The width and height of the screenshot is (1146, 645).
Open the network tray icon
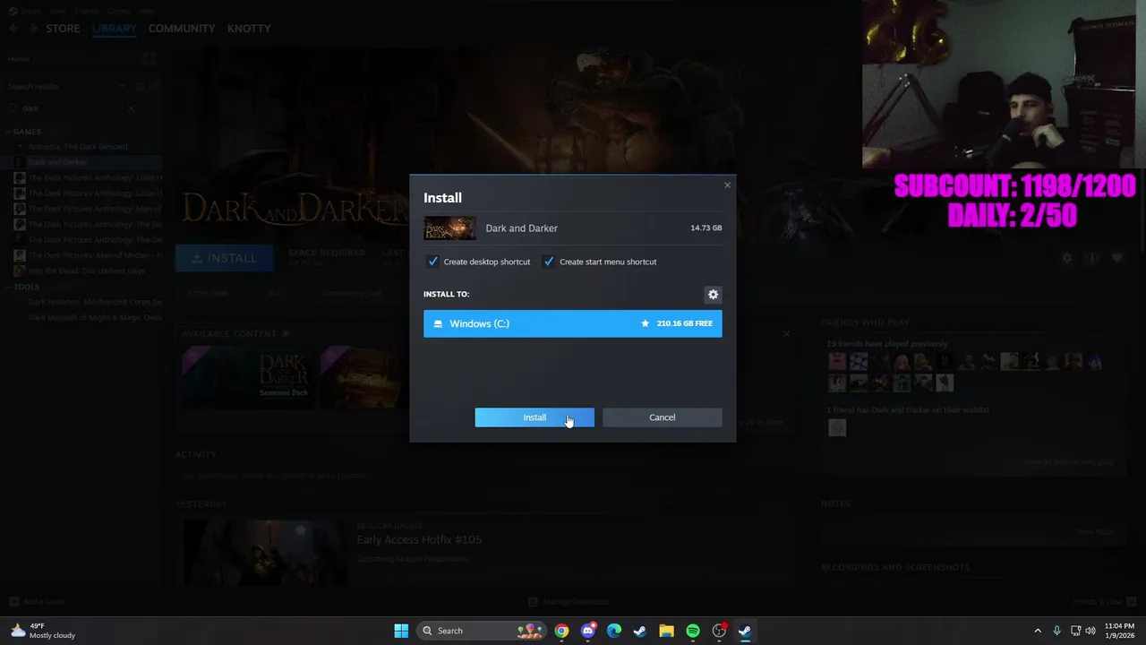point(1076,631)
